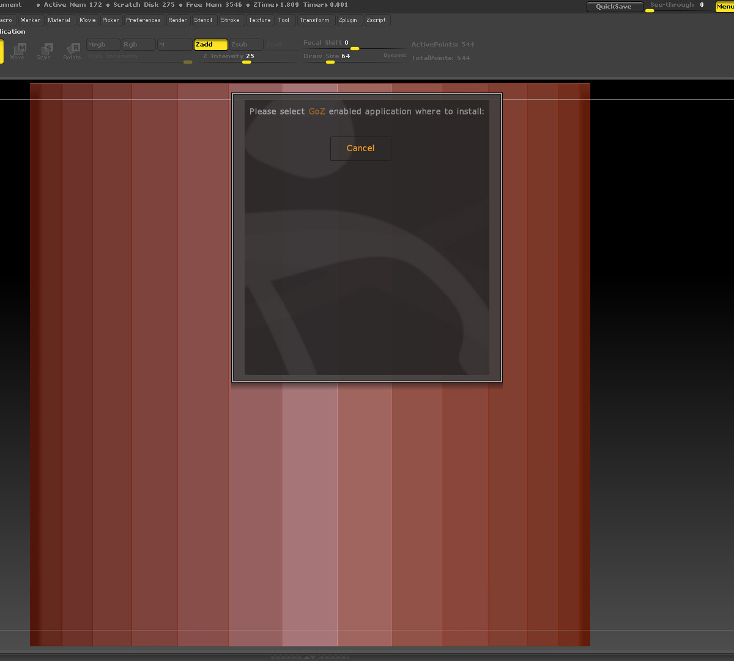The image size is (734, 661).
Task: Adjust the See-through slider
Action: [x=678, y=7]
